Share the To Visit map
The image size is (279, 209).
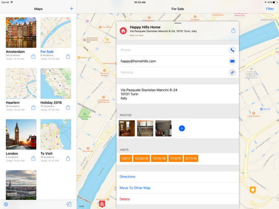click(x=68, y=158)
